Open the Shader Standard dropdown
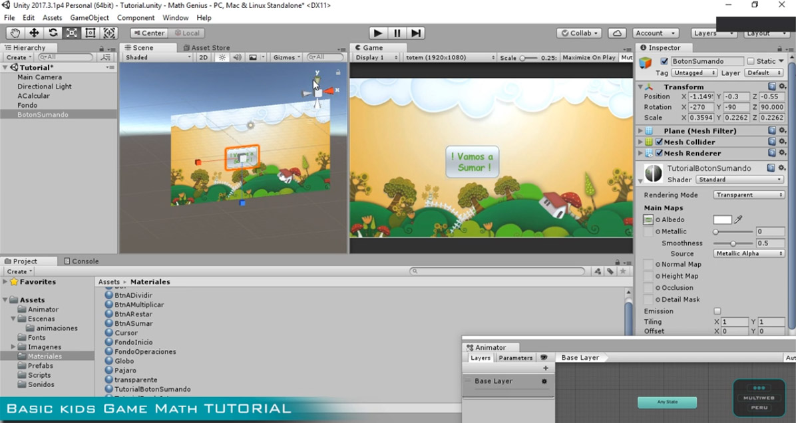The height and width of the screenshot is (423, 796). click(x=739, y=180)
